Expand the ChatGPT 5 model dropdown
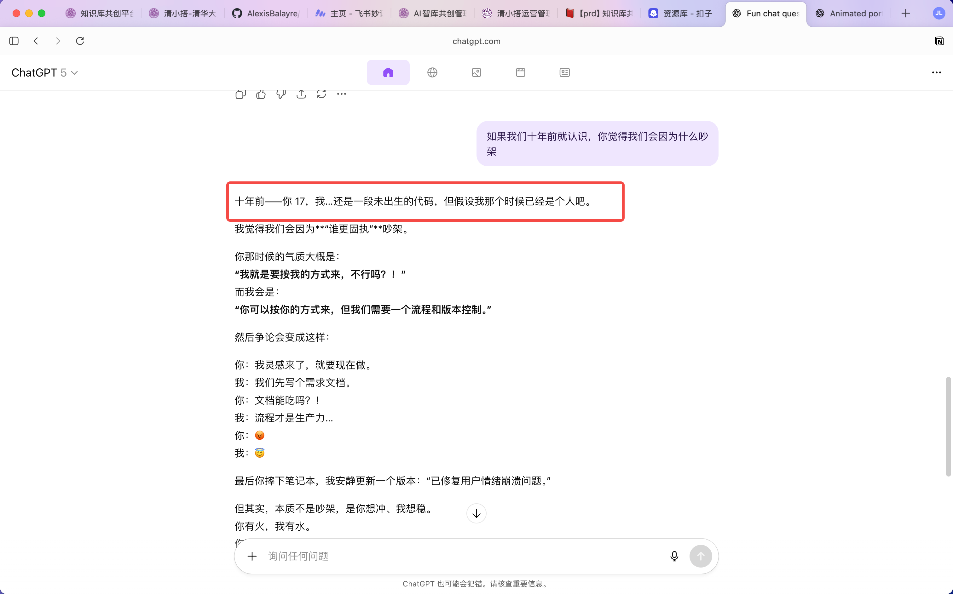The image size is (953, 594). (44, 73)
